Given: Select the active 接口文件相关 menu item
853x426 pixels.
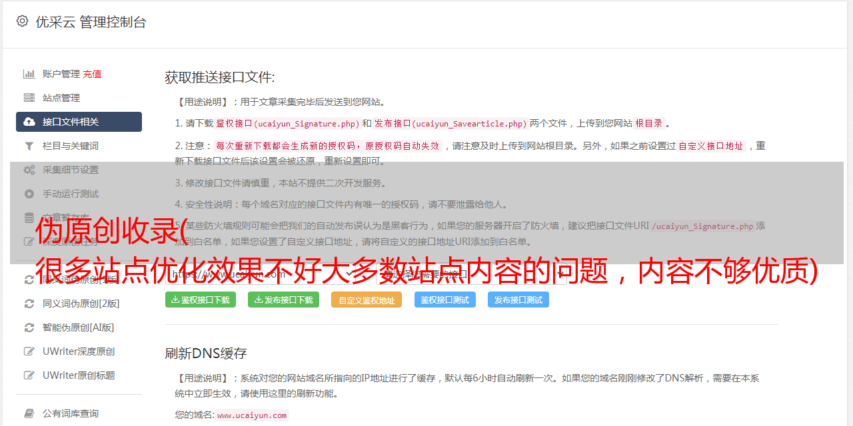Looking at the screenshot, I should tap(79, 122).
